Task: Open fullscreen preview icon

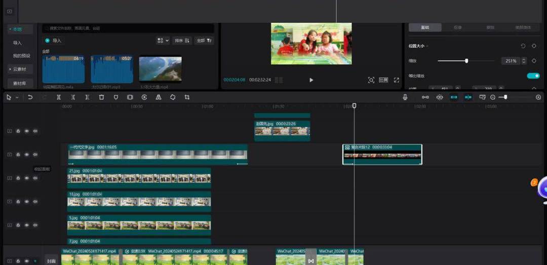Action: click(397, 80)
